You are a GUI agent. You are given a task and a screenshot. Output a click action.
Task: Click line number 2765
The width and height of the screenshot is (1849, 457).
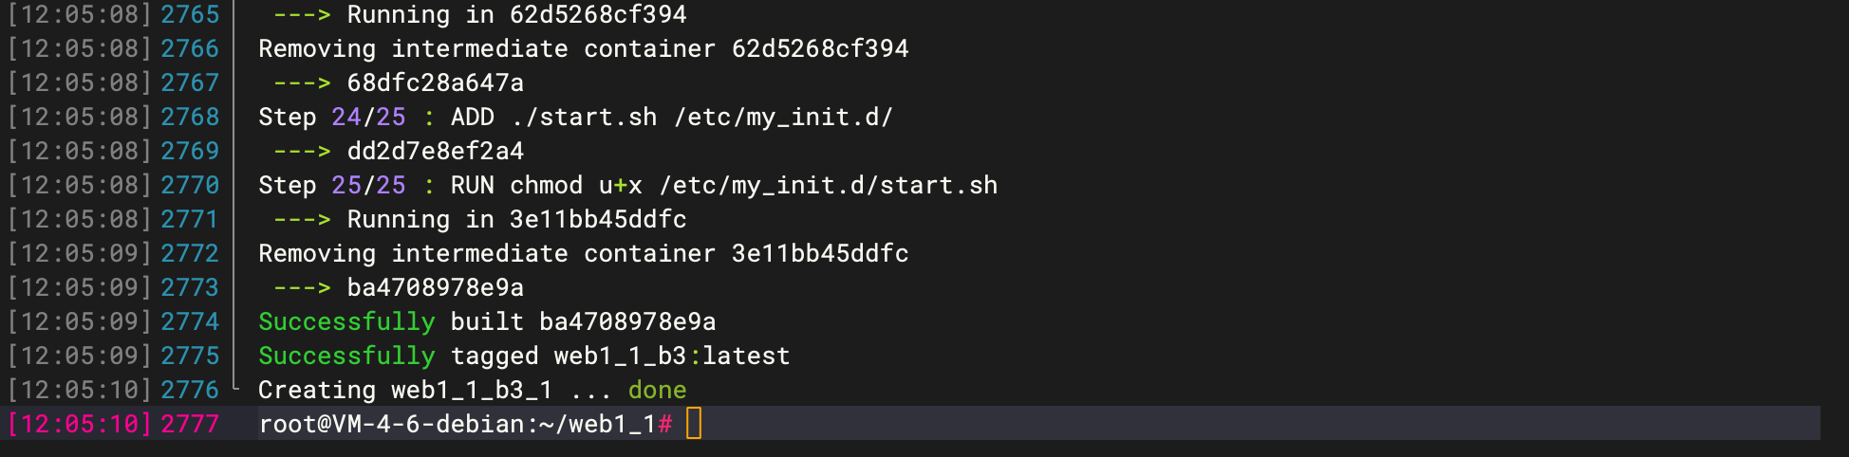[190, 14]
